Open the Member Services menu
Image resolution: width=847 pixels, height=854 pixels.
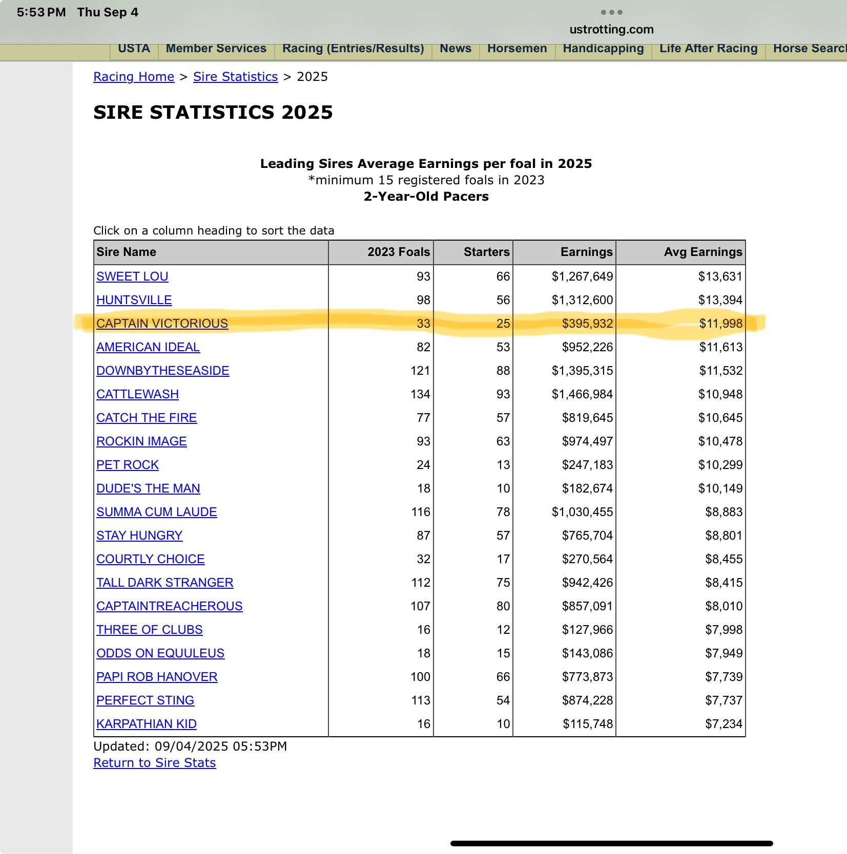216,49
